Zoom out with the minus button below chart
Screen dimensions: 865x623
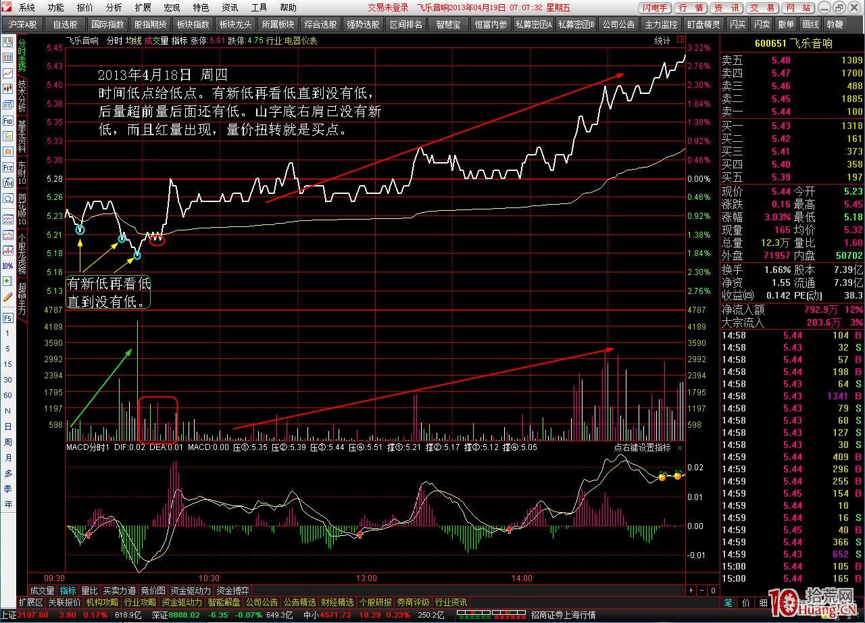702,591
